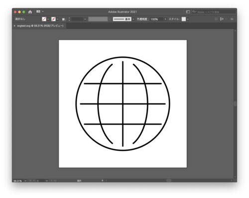The height and width of the screenshot is (198, 249).
Task: Select the brush definition 基本 stroke preview
Action: point(122,19)
